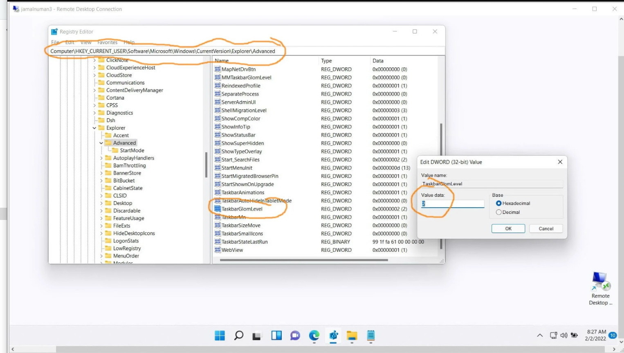Select the Hexadecimal base option

[x=498, y=203]
